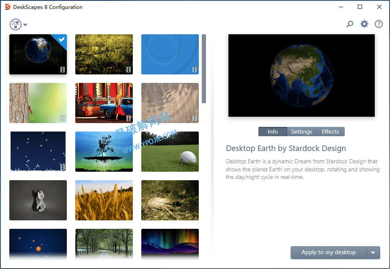The width and height of the screenshot is (390, 269).
Task: Select the sand ripples wallpaper thumbnail
Action: tap(170, 103)
